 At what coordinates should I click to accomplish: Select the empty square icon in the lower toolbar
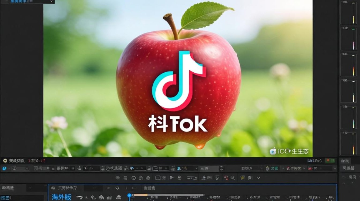pos(158,178)
